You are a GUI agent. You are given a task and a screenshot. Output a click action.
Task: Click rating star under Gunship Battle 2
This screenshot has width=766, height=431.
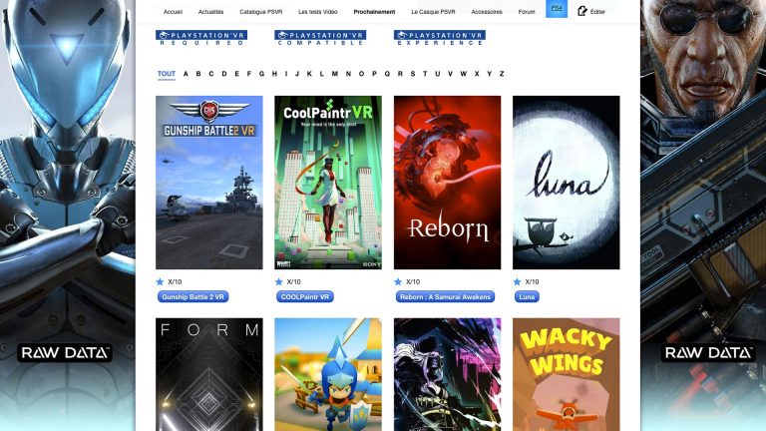(160, 281)
